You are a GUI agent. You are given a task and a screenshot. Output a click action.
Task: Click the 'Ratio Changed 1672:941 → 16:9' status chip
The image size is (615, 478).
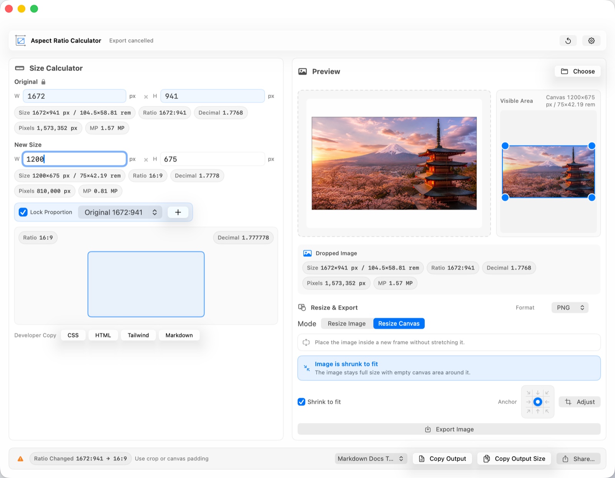coord(80,459)
